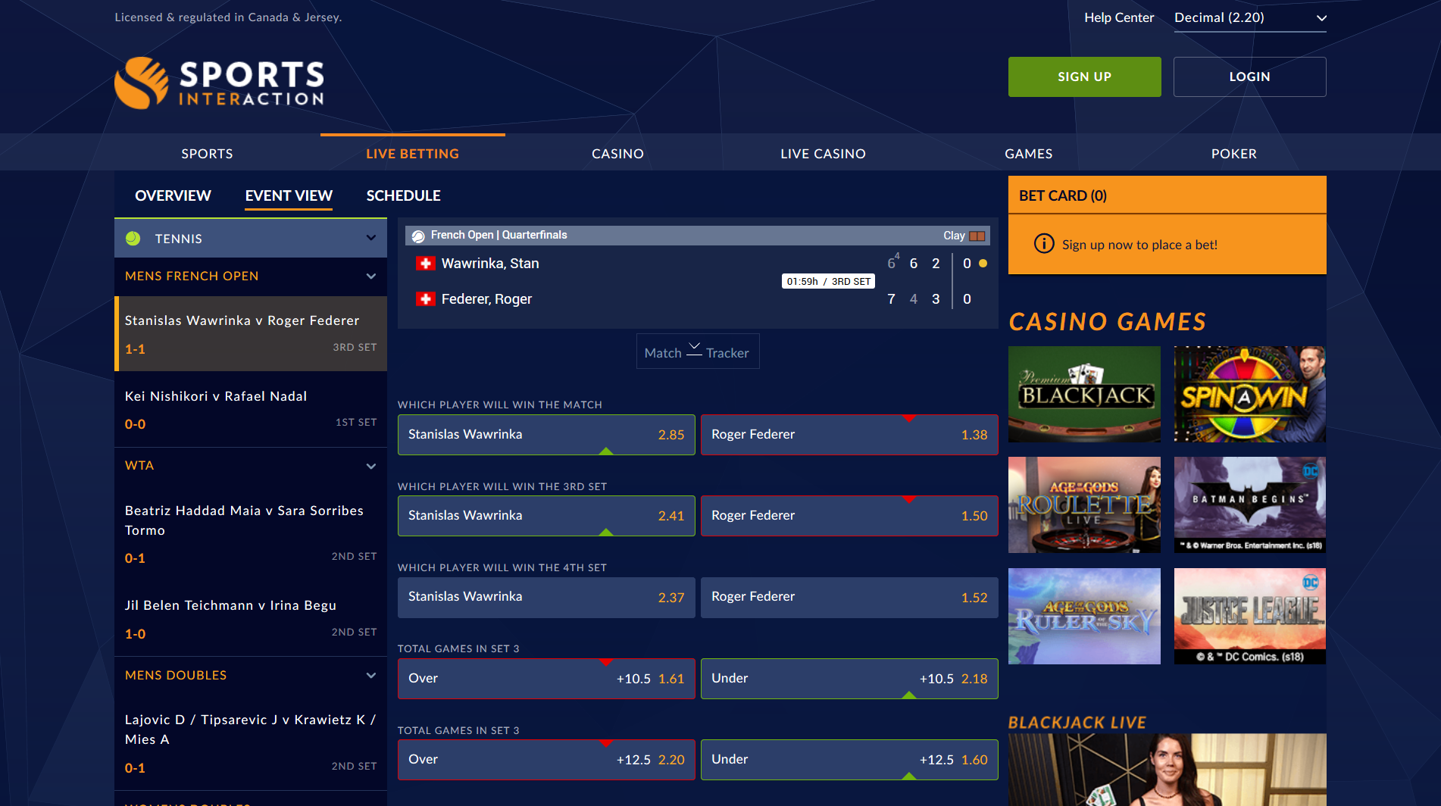Open Age of Gods Roulette Live thumbnail
Image resolution: width=1441 pixels, height=806 pixels.
pyautogui.click(x=1084, y=505)
